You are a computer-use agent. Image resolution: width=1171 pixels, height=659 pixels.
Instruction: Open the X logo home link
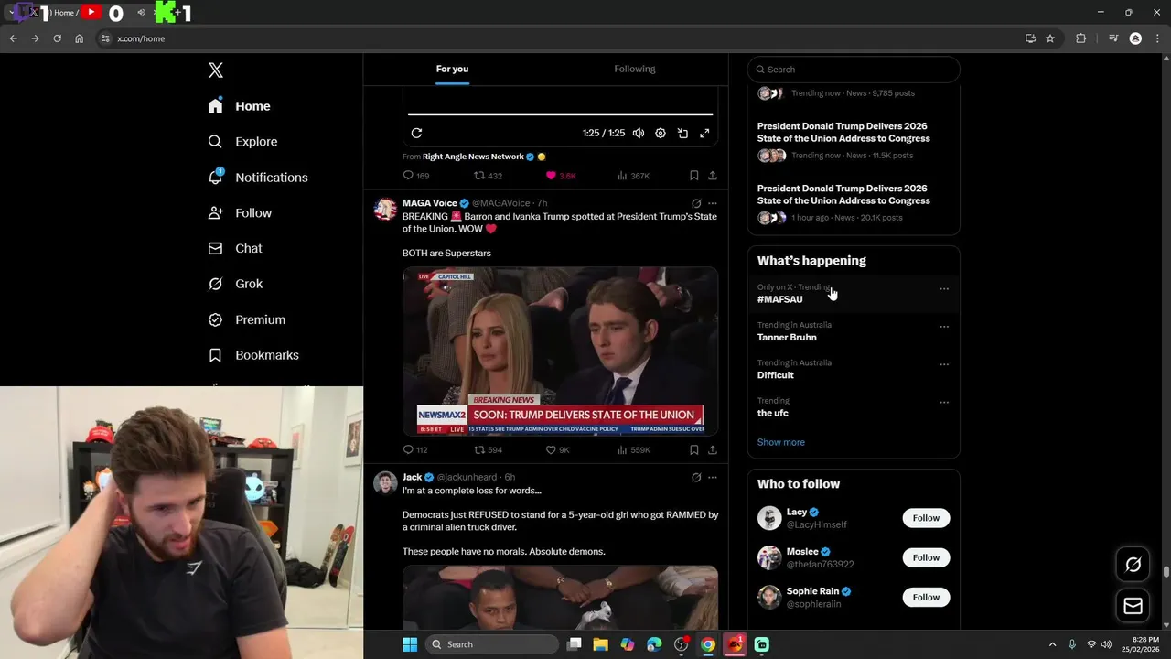[216, 70]
